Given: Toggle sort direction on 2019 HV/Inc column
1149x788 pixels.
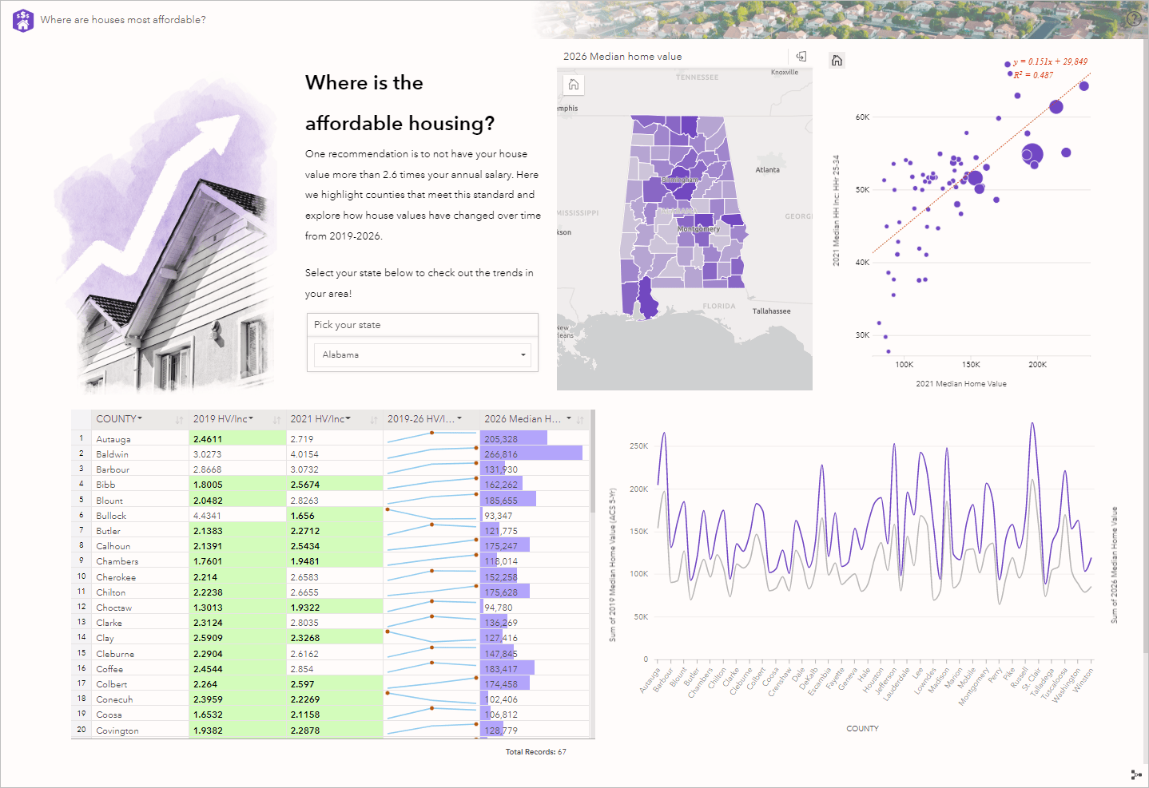Looking at the screenshot, I should point(277,418).
